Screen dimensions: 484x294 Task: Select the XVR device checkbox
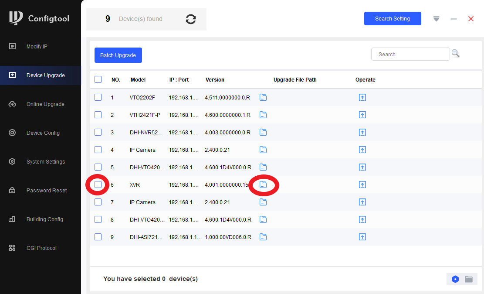pos(98,185)
